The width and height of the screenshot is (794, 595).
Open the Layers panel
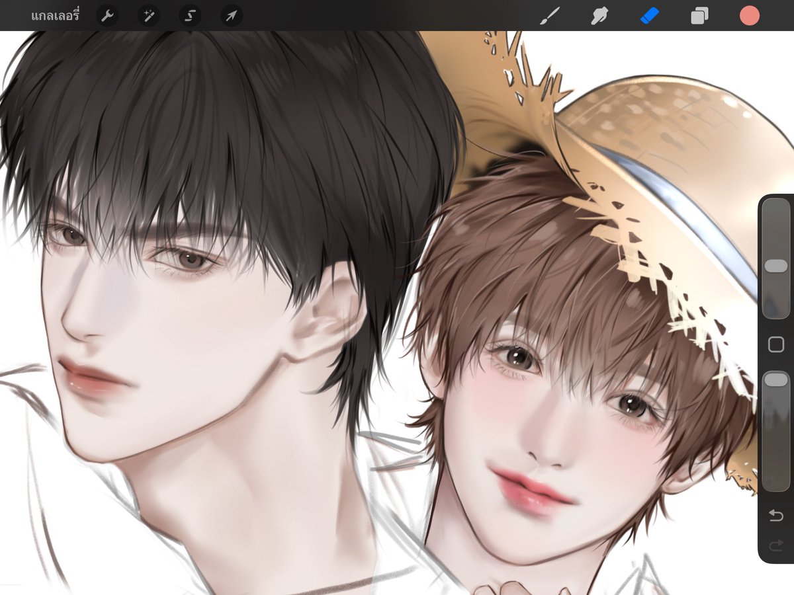699,16
